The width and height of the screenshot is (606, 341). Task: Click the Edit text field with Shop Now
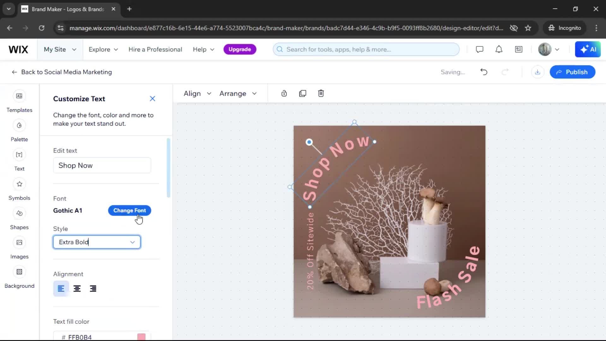(x=102, y=165)
